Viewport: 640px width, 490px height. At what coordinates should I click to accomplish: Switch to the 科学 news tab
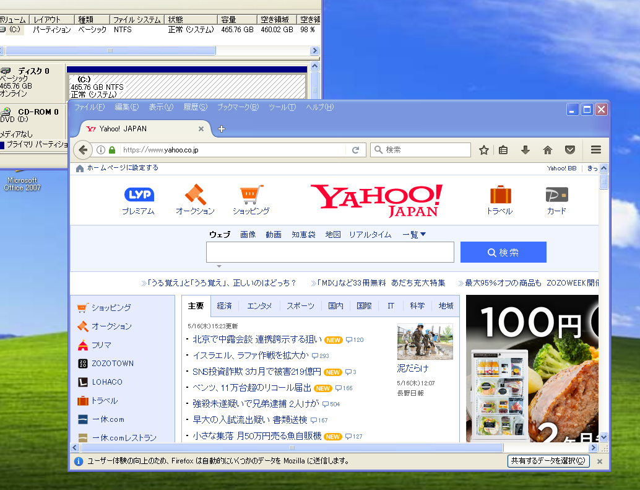pos(417,306)
